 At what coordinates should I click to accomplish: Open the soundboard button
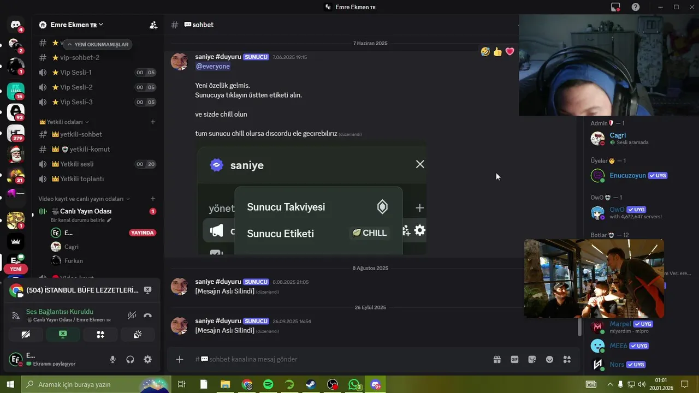pyautogui.click(x=138, y=335)
